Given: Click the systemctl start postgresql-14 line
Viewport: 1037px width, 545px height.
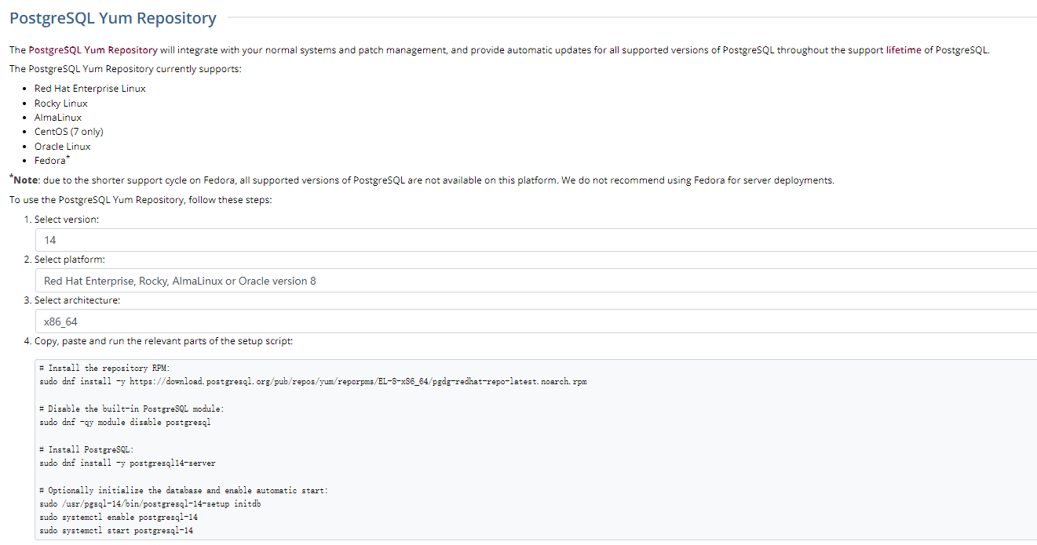Looking at the screenshot, I should tap(116, 531).
